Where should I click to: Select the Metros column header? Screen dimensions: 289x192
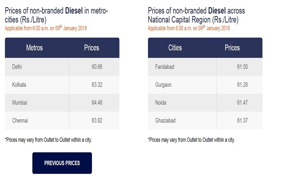coord(34,48)
